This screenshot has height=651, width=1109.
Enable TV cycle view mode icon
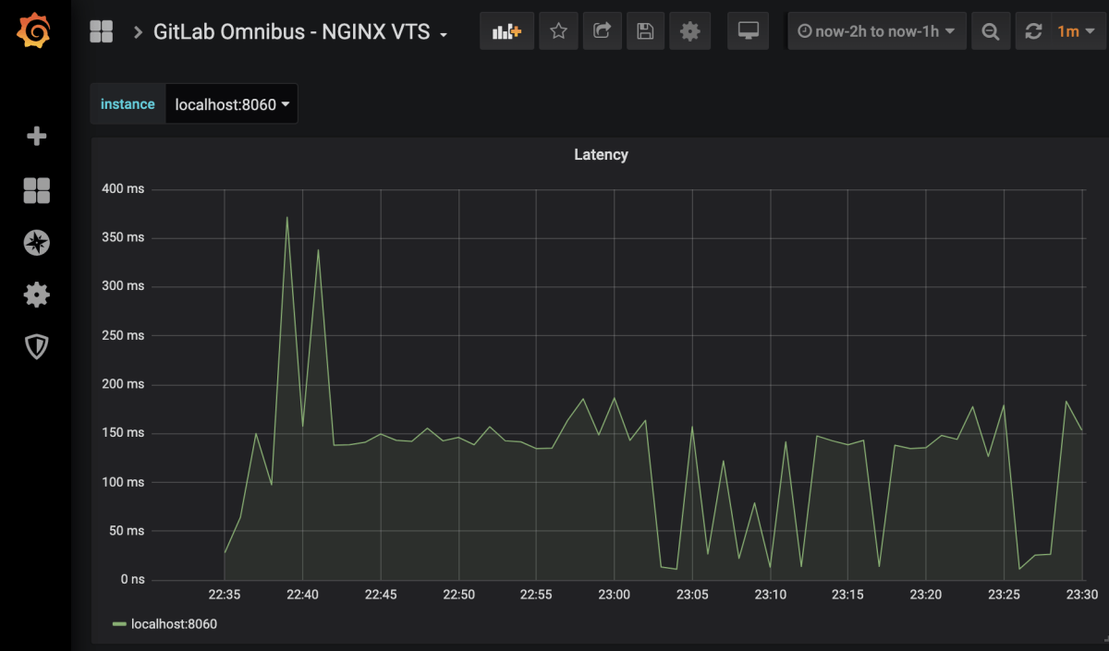tap(748, 30)
